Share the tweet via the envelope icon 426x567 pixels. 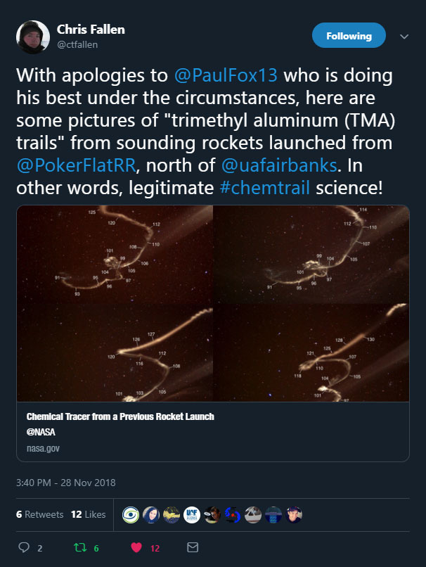(x=193, y=548)
